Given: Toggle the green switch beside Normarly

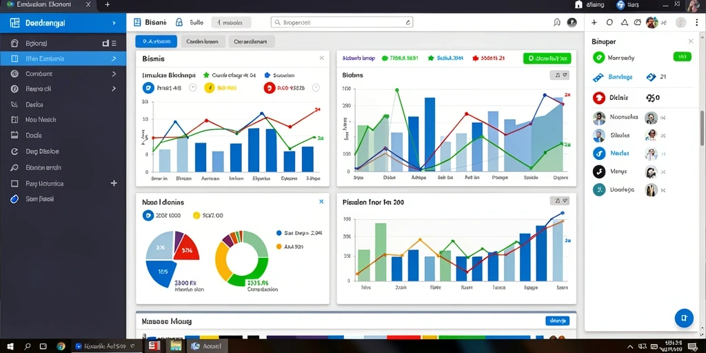Looking at the screenshot, I should click(x=682, y=57).
